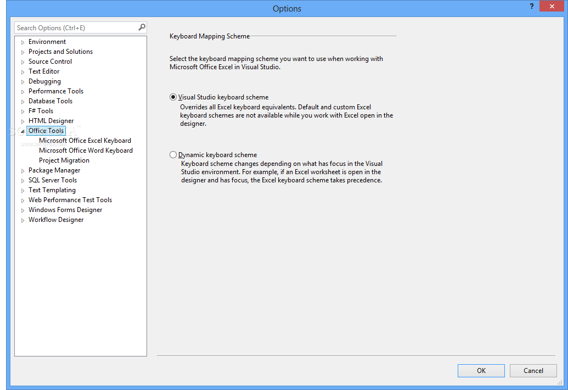Select Environment in options tree
This screenshot has height=390, width=568.
pos(47,42)
